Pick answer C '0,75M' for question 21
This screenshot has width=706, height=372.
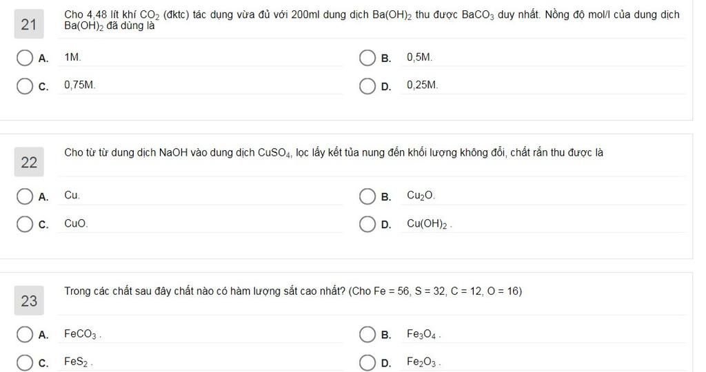coord(26,86)
